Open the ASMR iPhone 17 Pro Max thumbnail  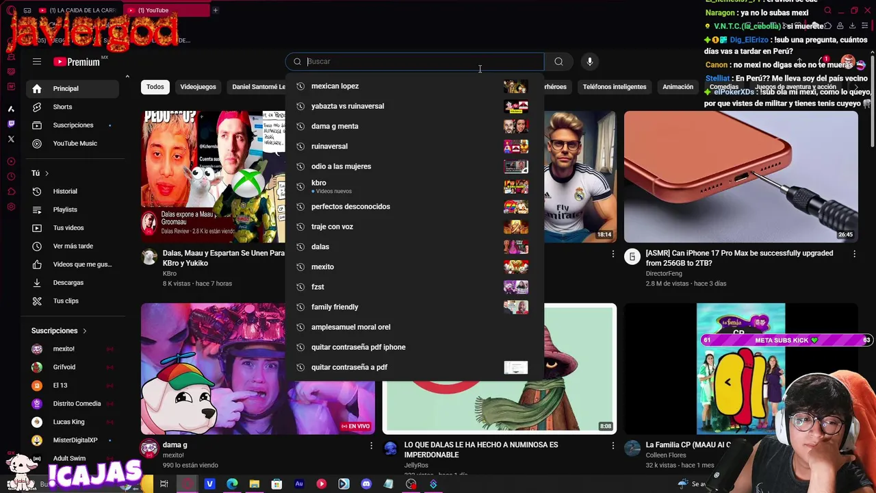(740, 177)
